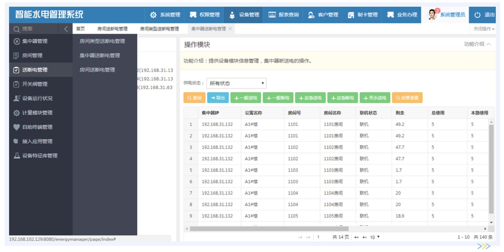This screenshot has width=504, height=252.
Task: Click the 制卡管理 icon
Action: pos(351,15)
